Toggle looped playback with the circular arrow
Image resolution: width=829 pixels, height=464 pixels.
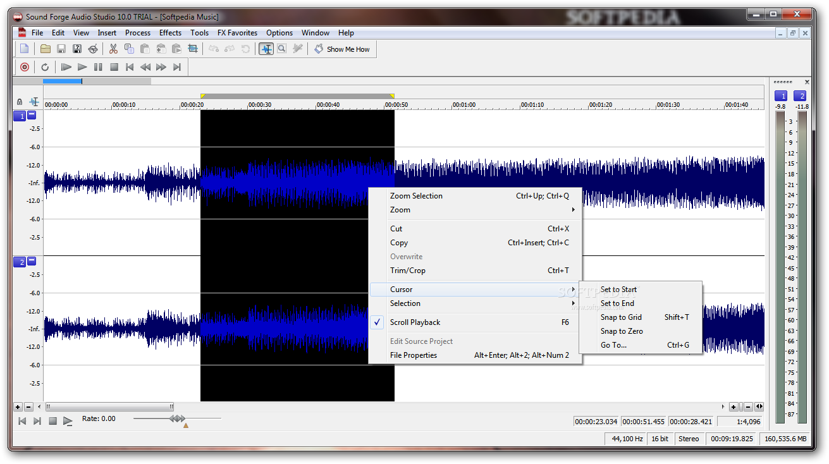click(x=45, y=67)
